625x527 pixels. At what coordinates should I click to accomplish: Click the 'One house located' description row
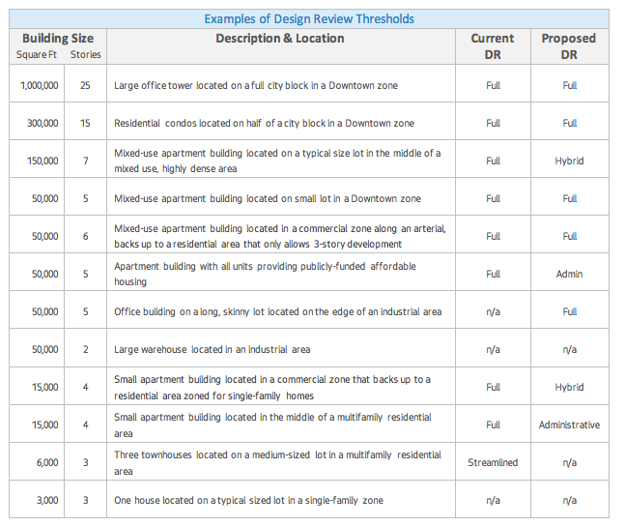point(248,500)
